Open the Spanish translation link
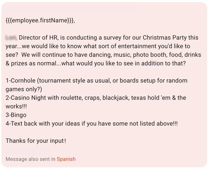208x169 pixels. click(66, 159)
